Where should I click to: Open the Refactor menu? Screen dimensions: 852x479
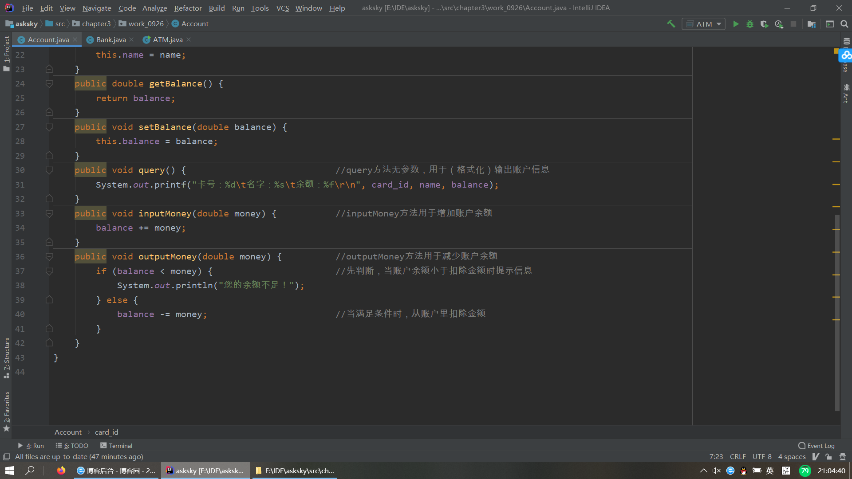[188, 8]
